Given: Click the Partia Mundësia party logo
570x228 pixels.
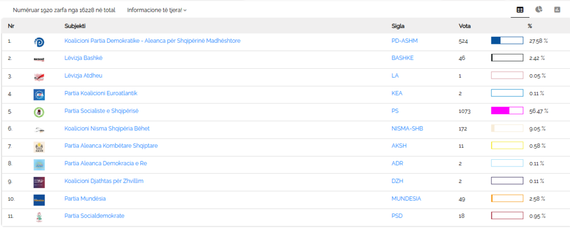Looking at the screenshot, I should (x=39, y=200).
